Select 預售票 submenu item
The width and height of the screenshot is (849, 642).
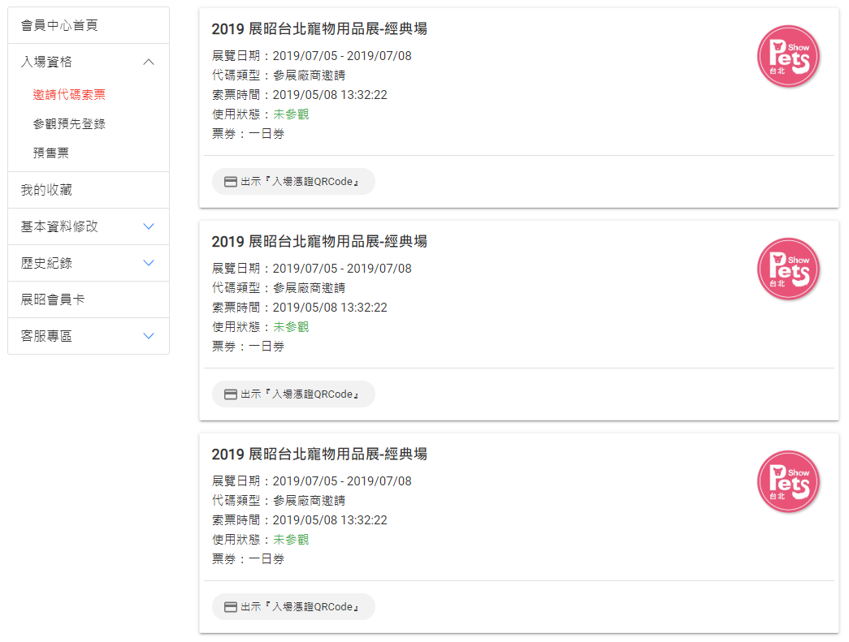point(51,153)
